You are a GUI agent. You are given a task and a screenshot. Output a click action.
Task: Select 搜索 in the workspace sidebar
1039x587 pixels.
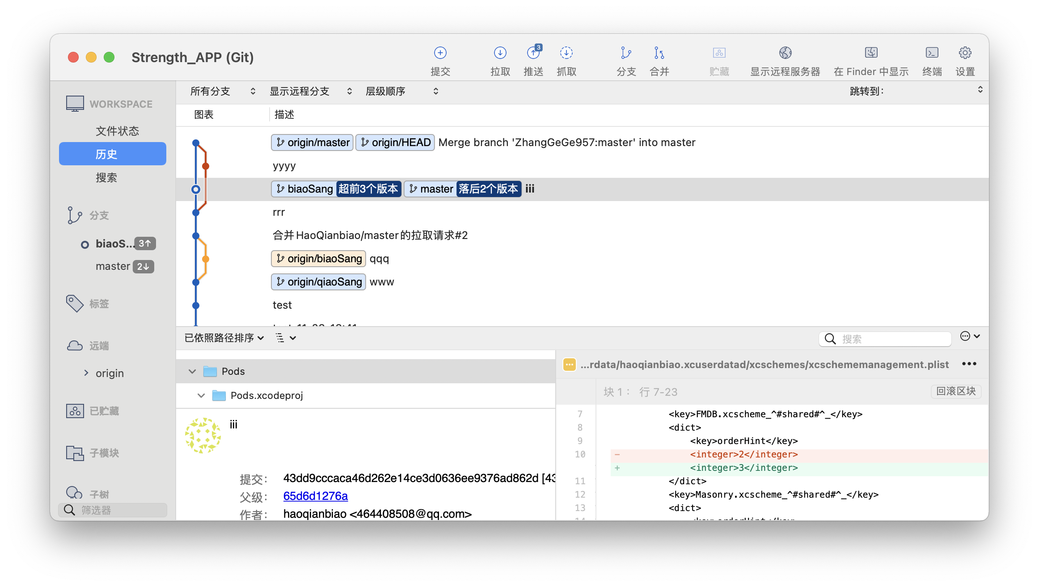click(x=106, y=178)
